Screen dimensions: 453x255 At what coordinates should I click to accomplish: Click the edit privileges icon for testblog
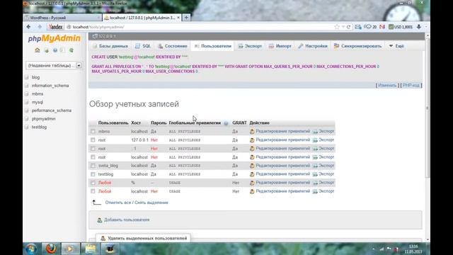click(252, 174)
